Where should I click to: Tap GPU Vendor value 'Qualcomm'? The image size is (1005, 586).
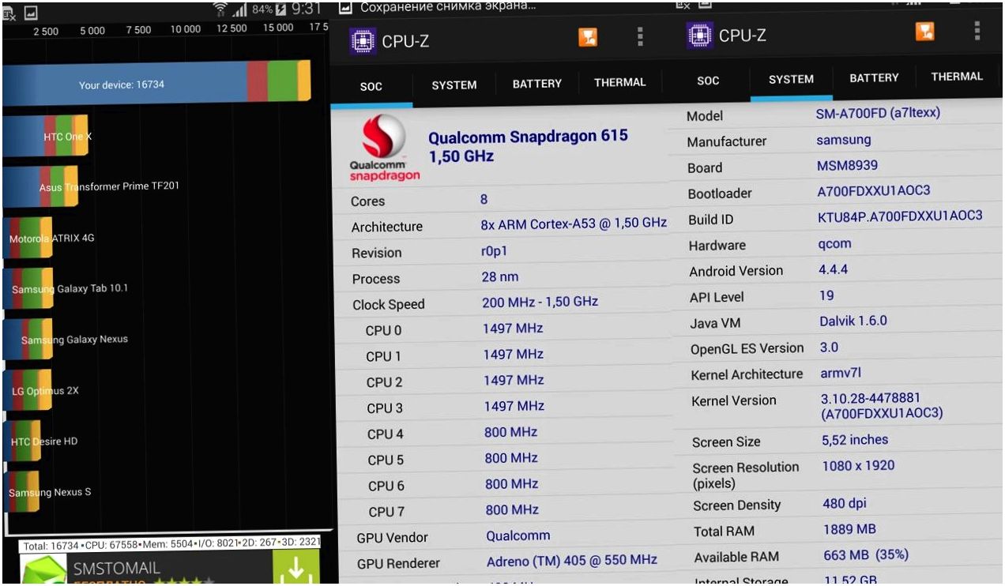(518, 535)
